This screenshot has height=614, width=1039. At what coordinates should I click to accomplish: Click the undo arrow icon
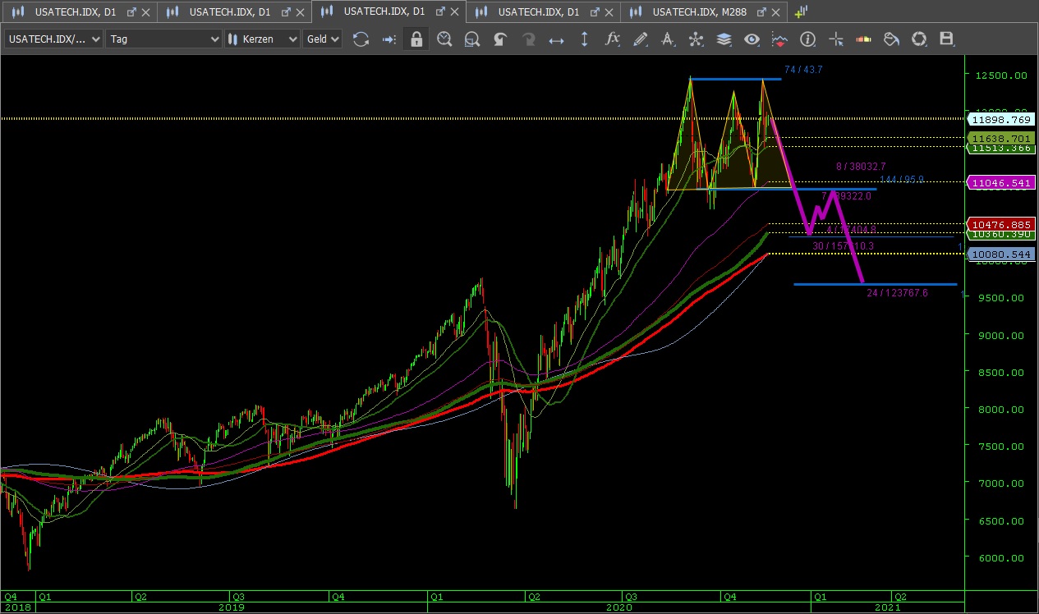(500, 39)
